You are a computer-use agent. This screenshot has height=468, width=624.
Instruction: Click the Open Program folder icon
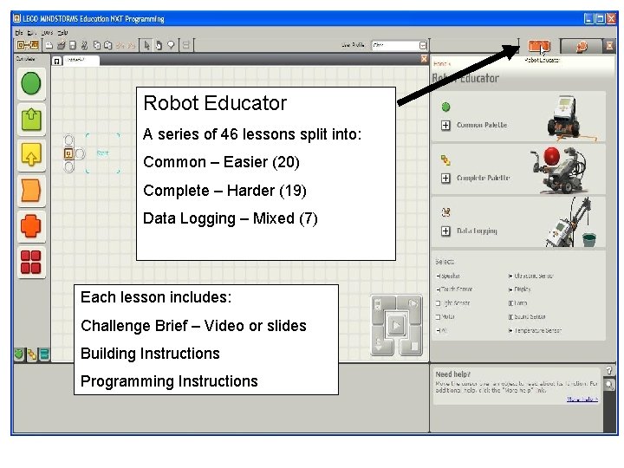tap(61, 45)
